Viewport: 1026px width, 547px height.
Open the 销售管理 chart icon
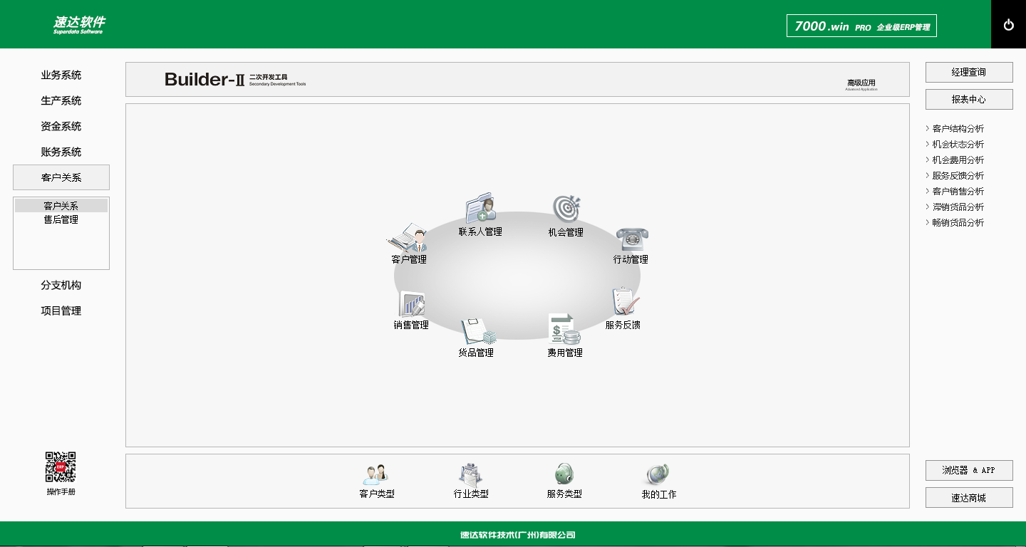click(411, 304)
